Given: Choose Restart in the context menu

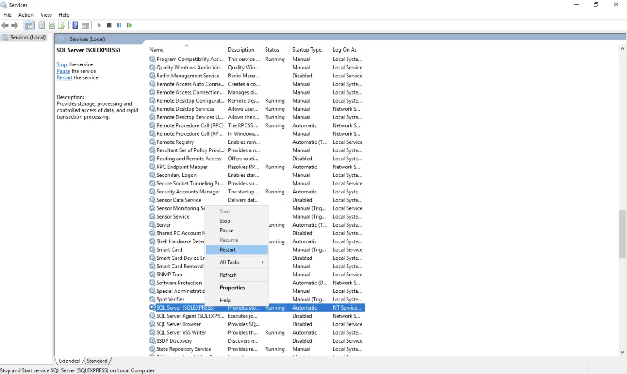Looking at the screenshot, I should 236,250.
